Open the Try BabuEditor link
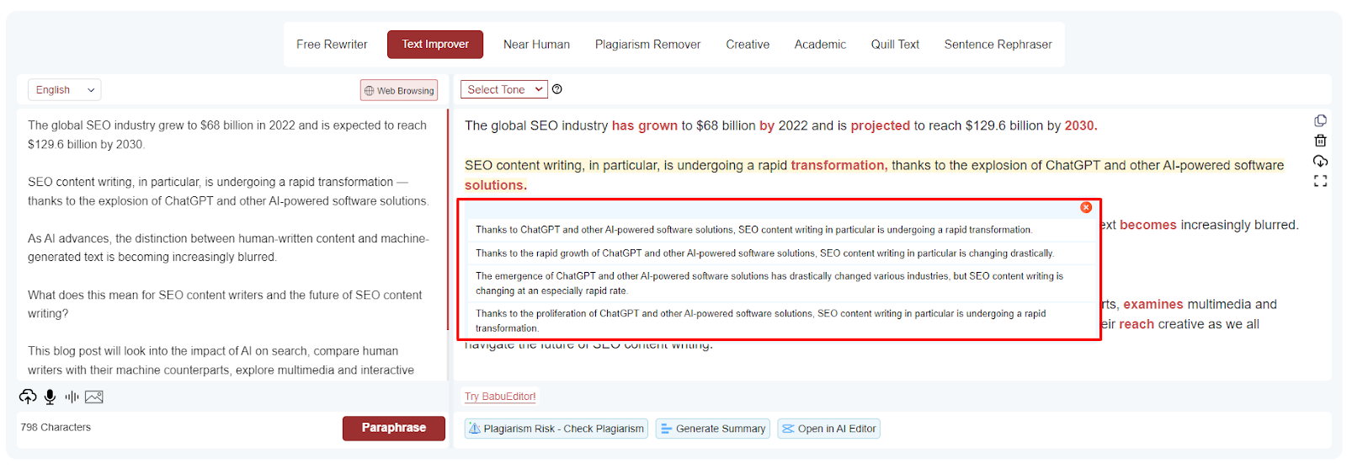 [x=500, y=397]
